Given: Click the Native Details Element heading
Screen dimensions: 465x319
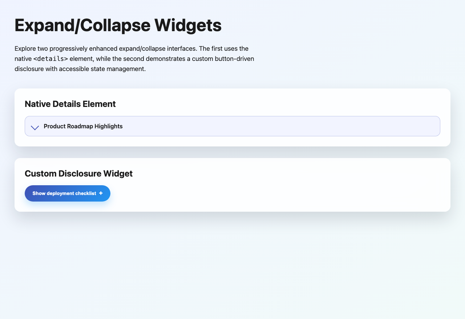Looking at the screenshot, I should [x=70, y=104].
